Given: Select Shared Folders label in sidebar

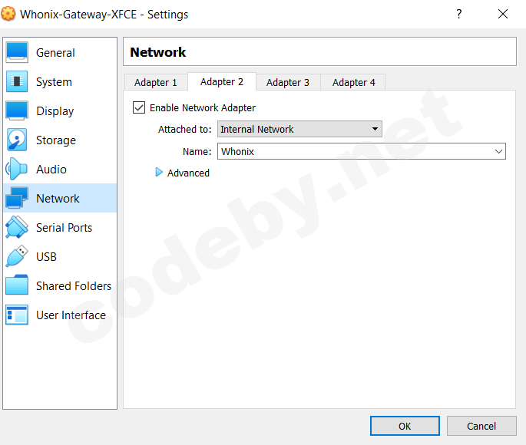Looking at the screenshot, I should pyautogui.click(x=74, y=286).
